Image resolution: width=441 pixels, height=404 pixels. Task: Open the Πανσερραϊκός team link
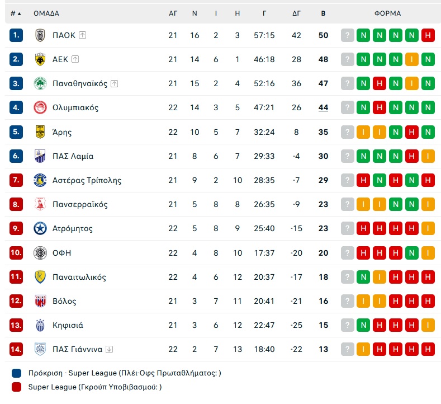80,204
